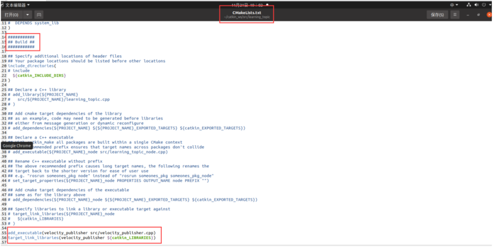Click '# target_link_libraries(${PROJECT_NAME}_node' on line 51
Image resolution: width=494 pixels, height=247 pixels.
61,214
